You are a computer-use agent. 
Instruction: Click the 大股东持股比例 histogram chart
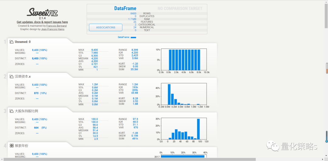tap(184, 128)
